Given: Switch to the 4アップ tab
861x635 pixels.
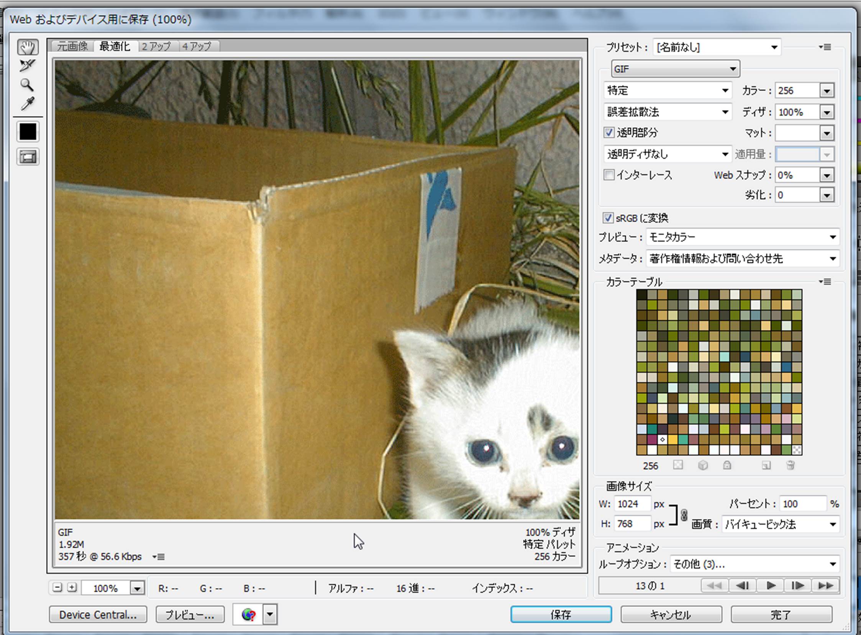Looking at the screenshot, I should coord(197,46).
